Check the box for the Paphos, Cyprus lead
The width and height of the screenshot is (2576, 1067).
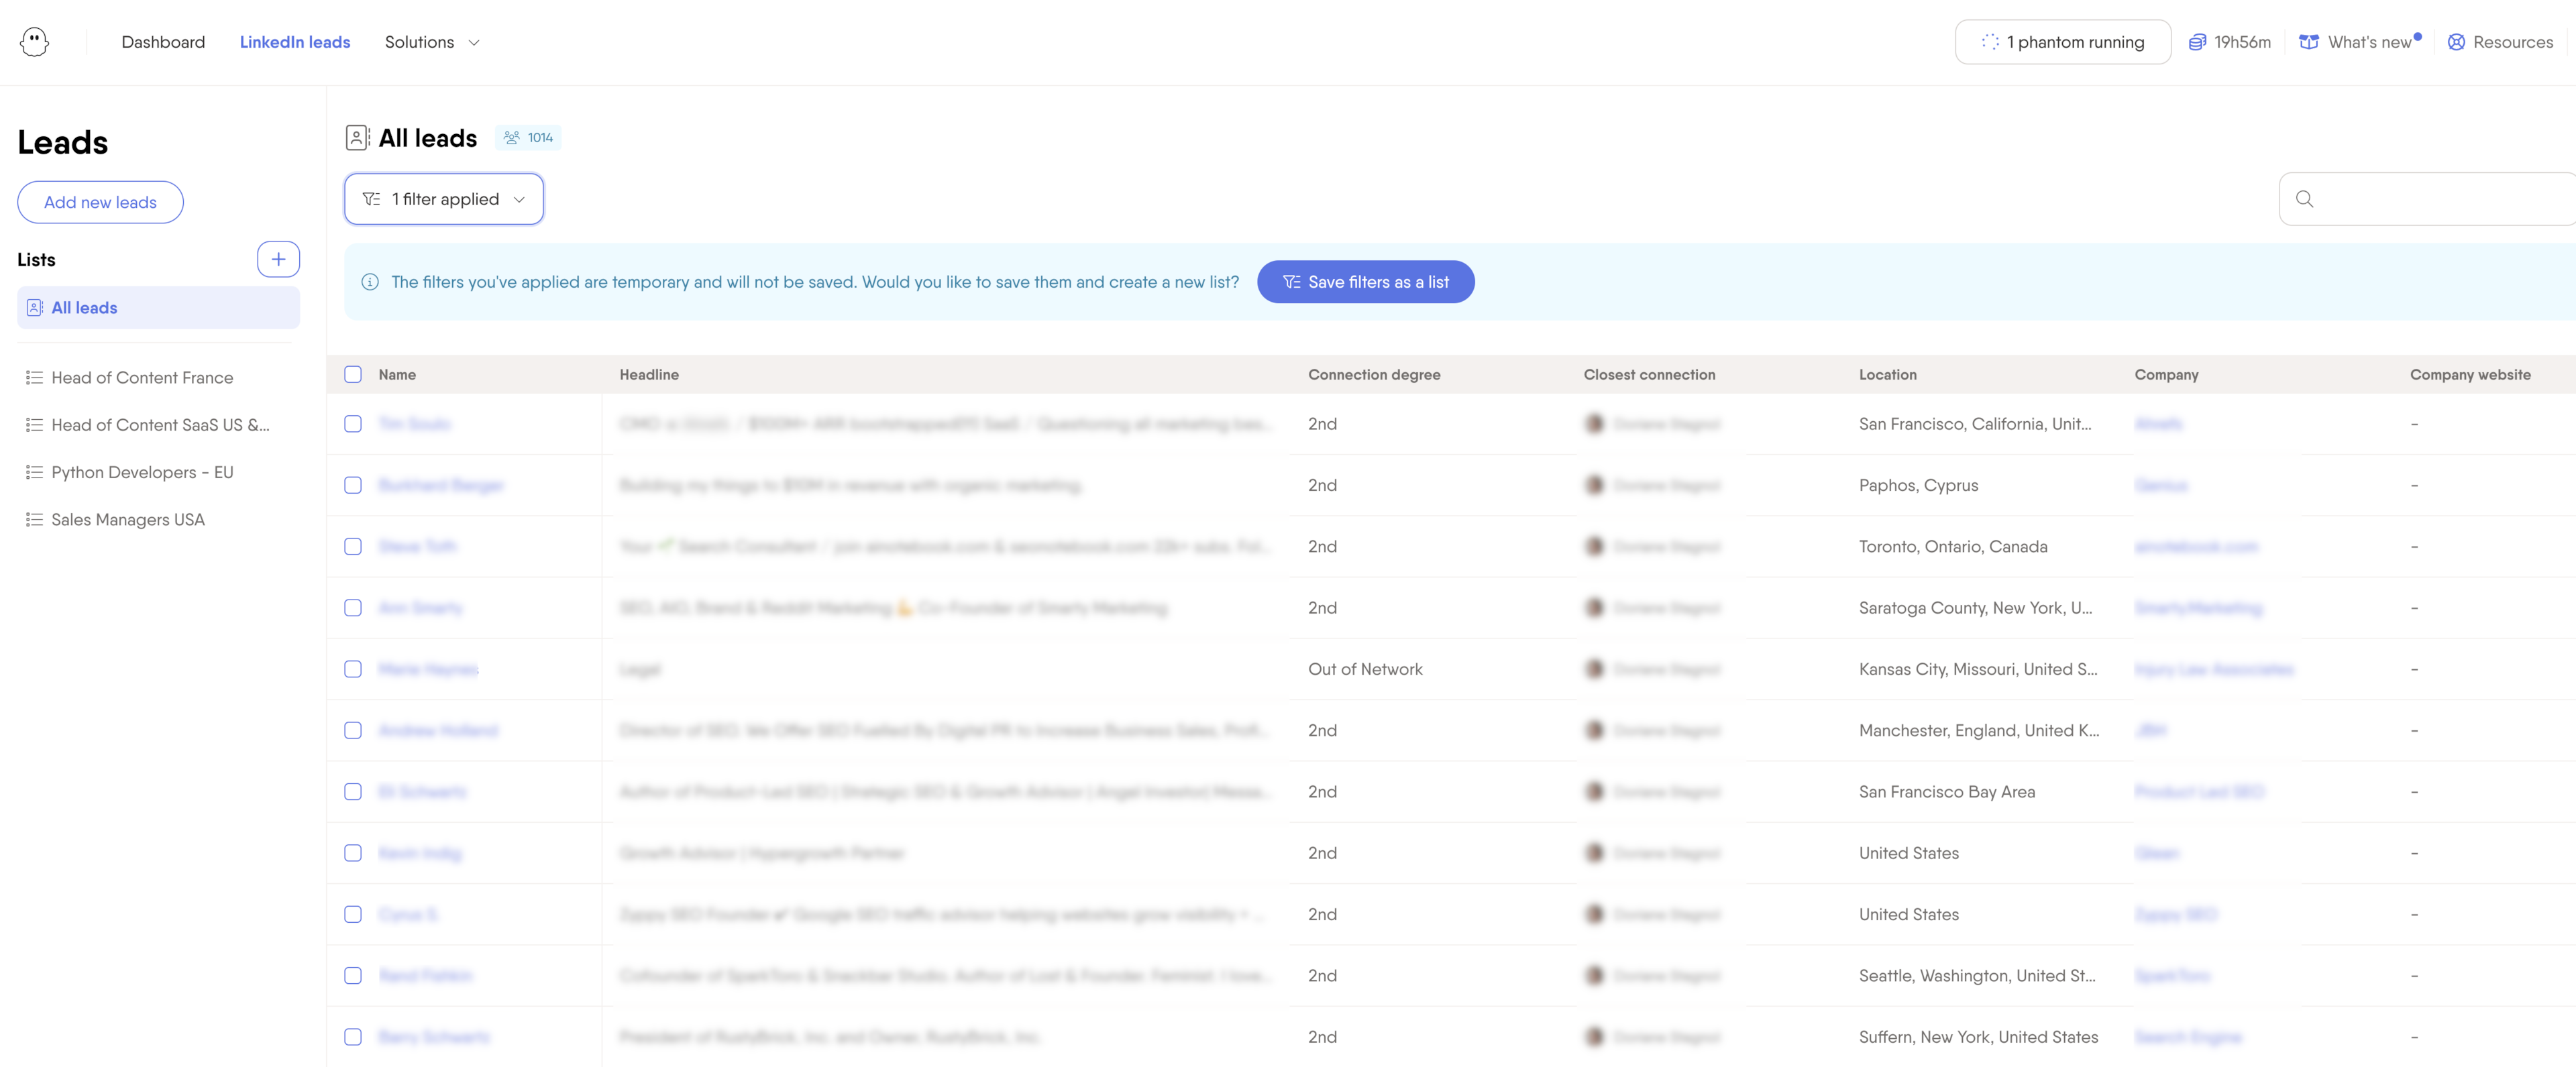353,485
